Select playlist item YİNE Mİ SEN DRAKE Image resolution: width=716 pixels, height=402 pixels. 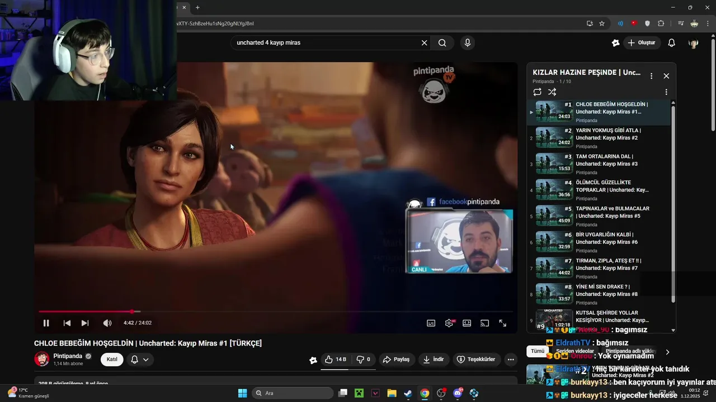point(599,294)
